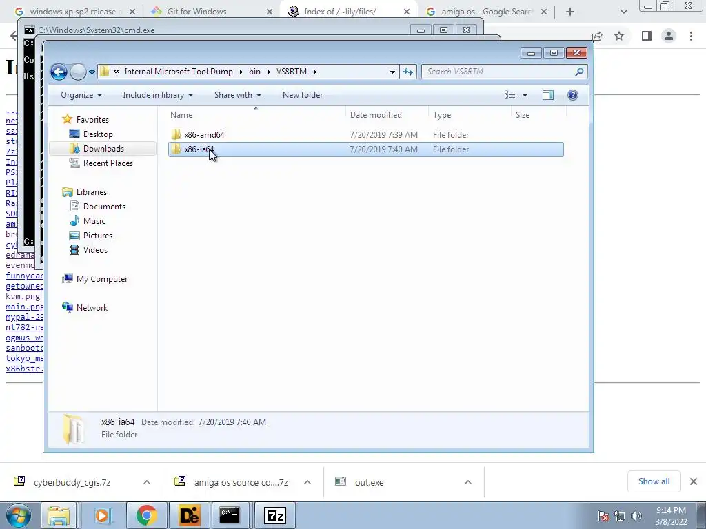Toggle Chrome side panel

coord(647,36)
